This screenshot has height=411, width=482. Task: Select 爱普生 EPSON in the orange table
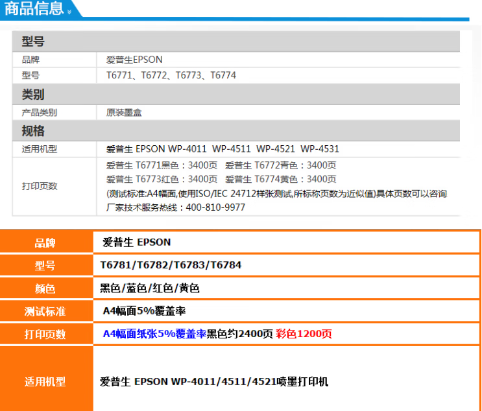tap(136, 242)
